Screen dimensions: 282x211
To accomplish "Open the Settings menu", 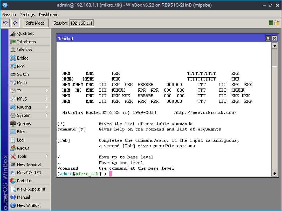I will [27, 14].
